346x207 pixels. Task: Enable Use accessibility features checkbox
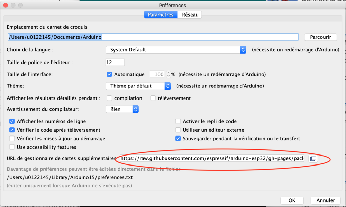tap(12, 147)
